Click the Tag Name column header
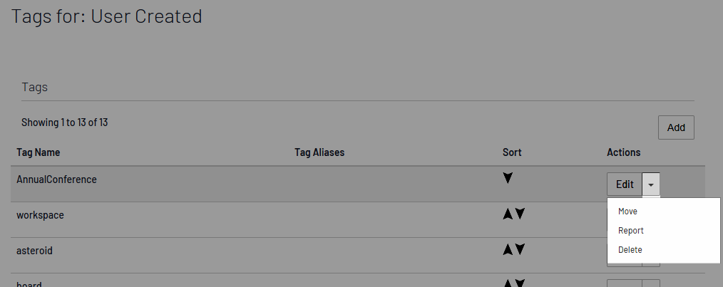The width and height of the screenshot is (723, 287). (x=39, y=152)
